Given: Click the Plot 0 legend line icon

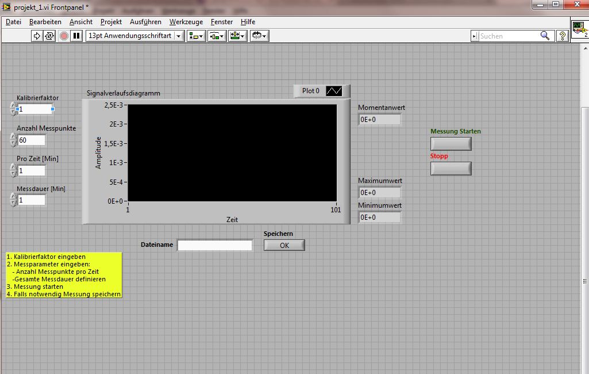Looking at the screenshot, I should pos(334,91).
